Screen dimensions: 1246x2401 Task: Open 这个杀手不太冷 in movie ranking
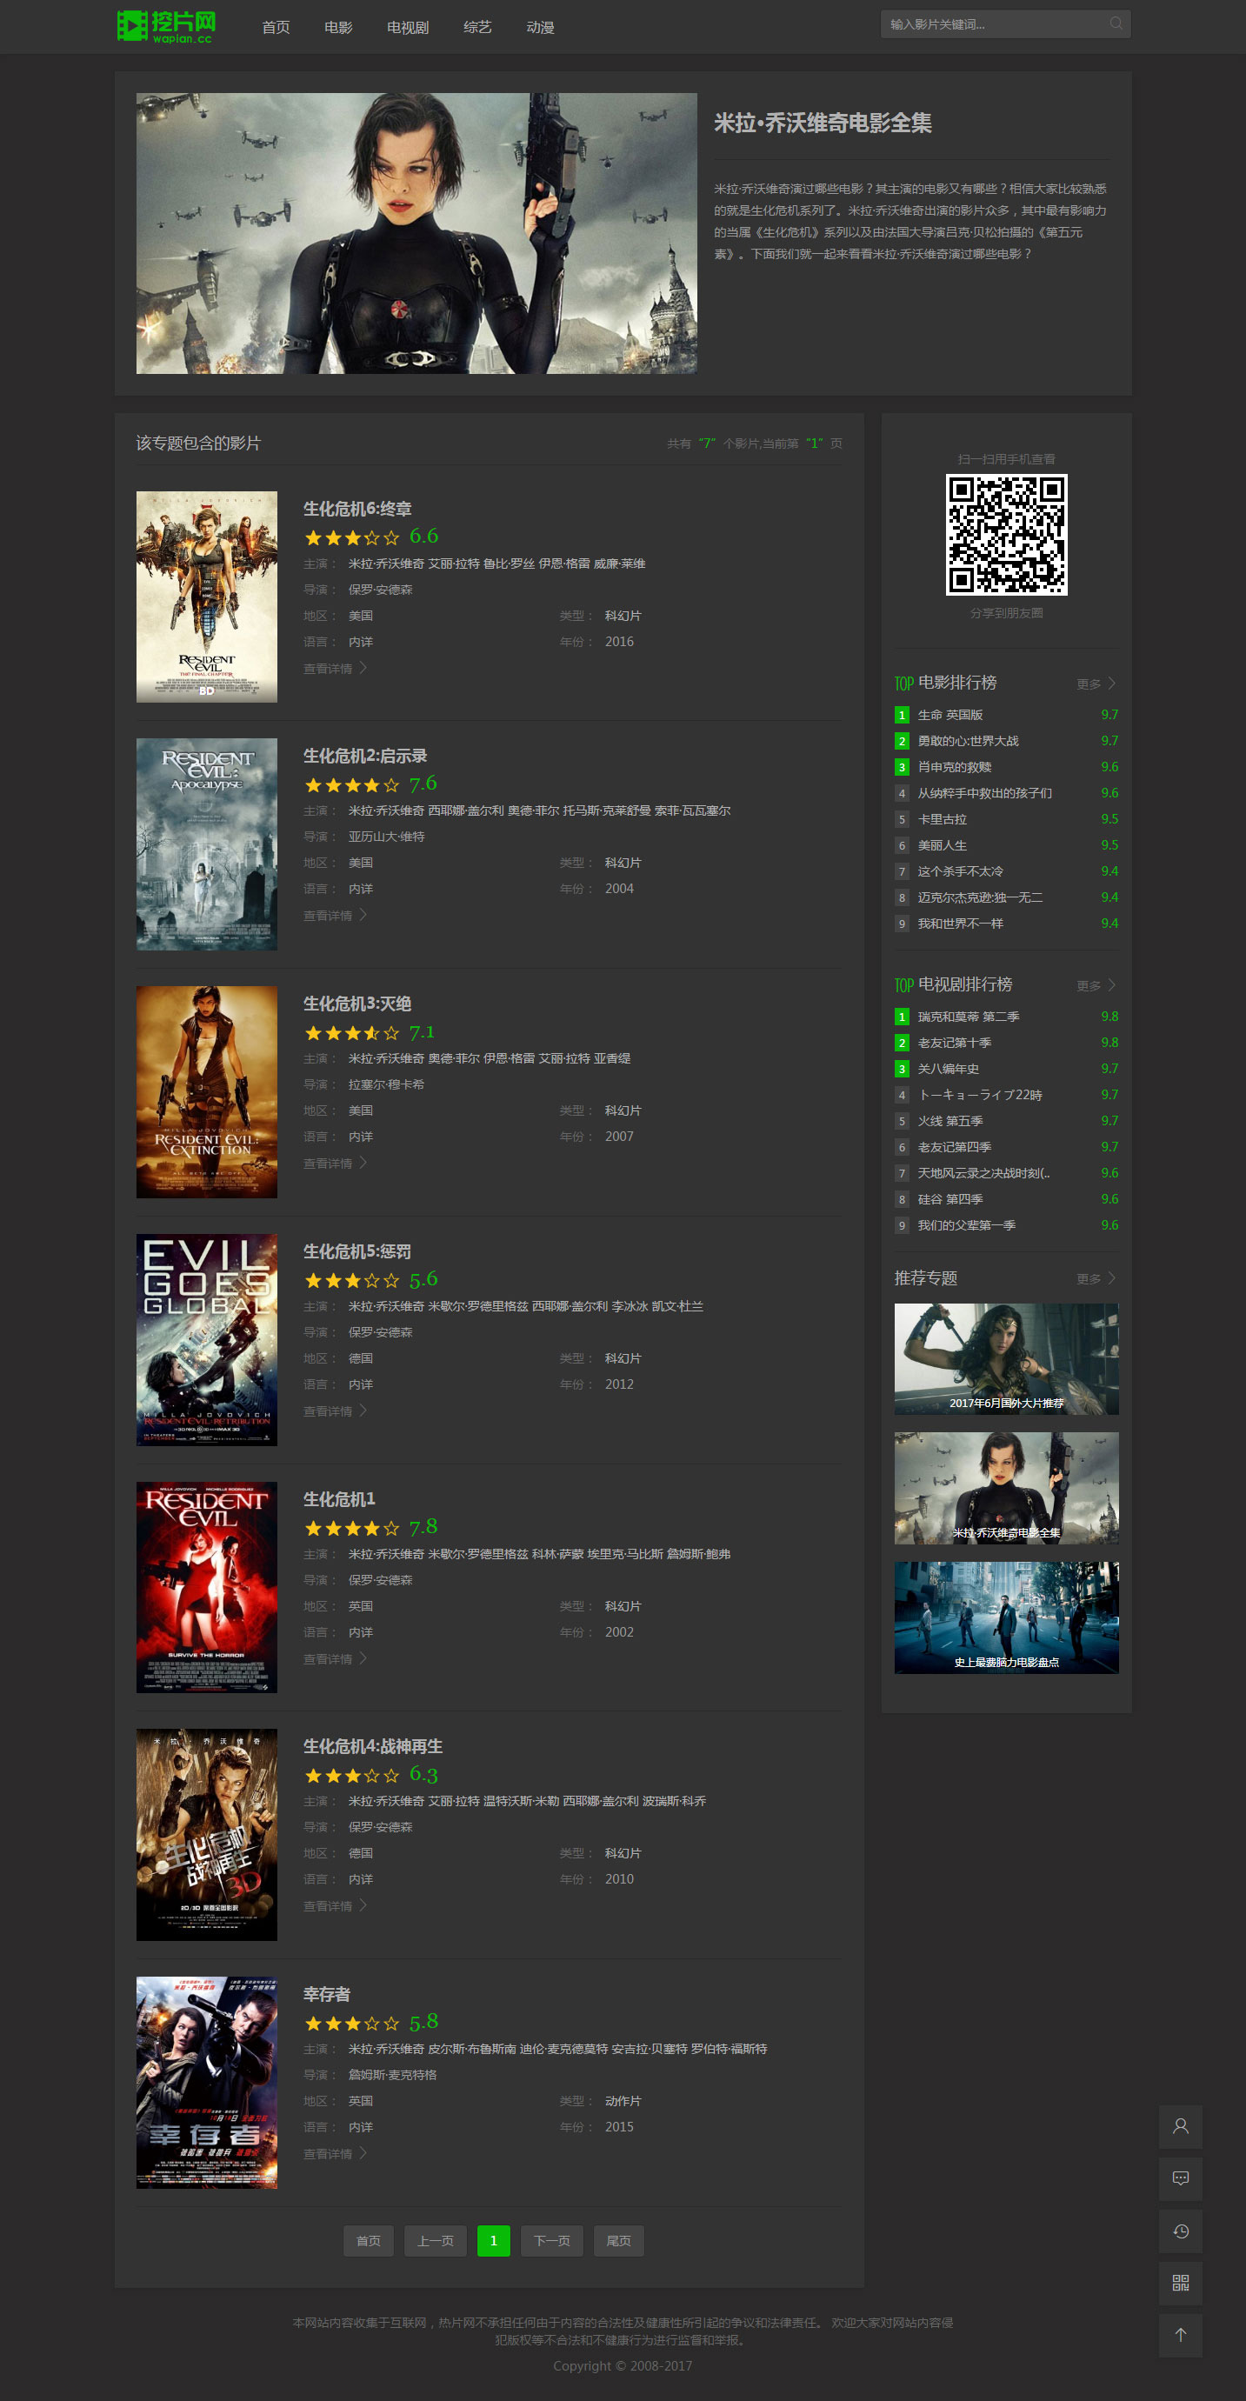pos(960,871)
